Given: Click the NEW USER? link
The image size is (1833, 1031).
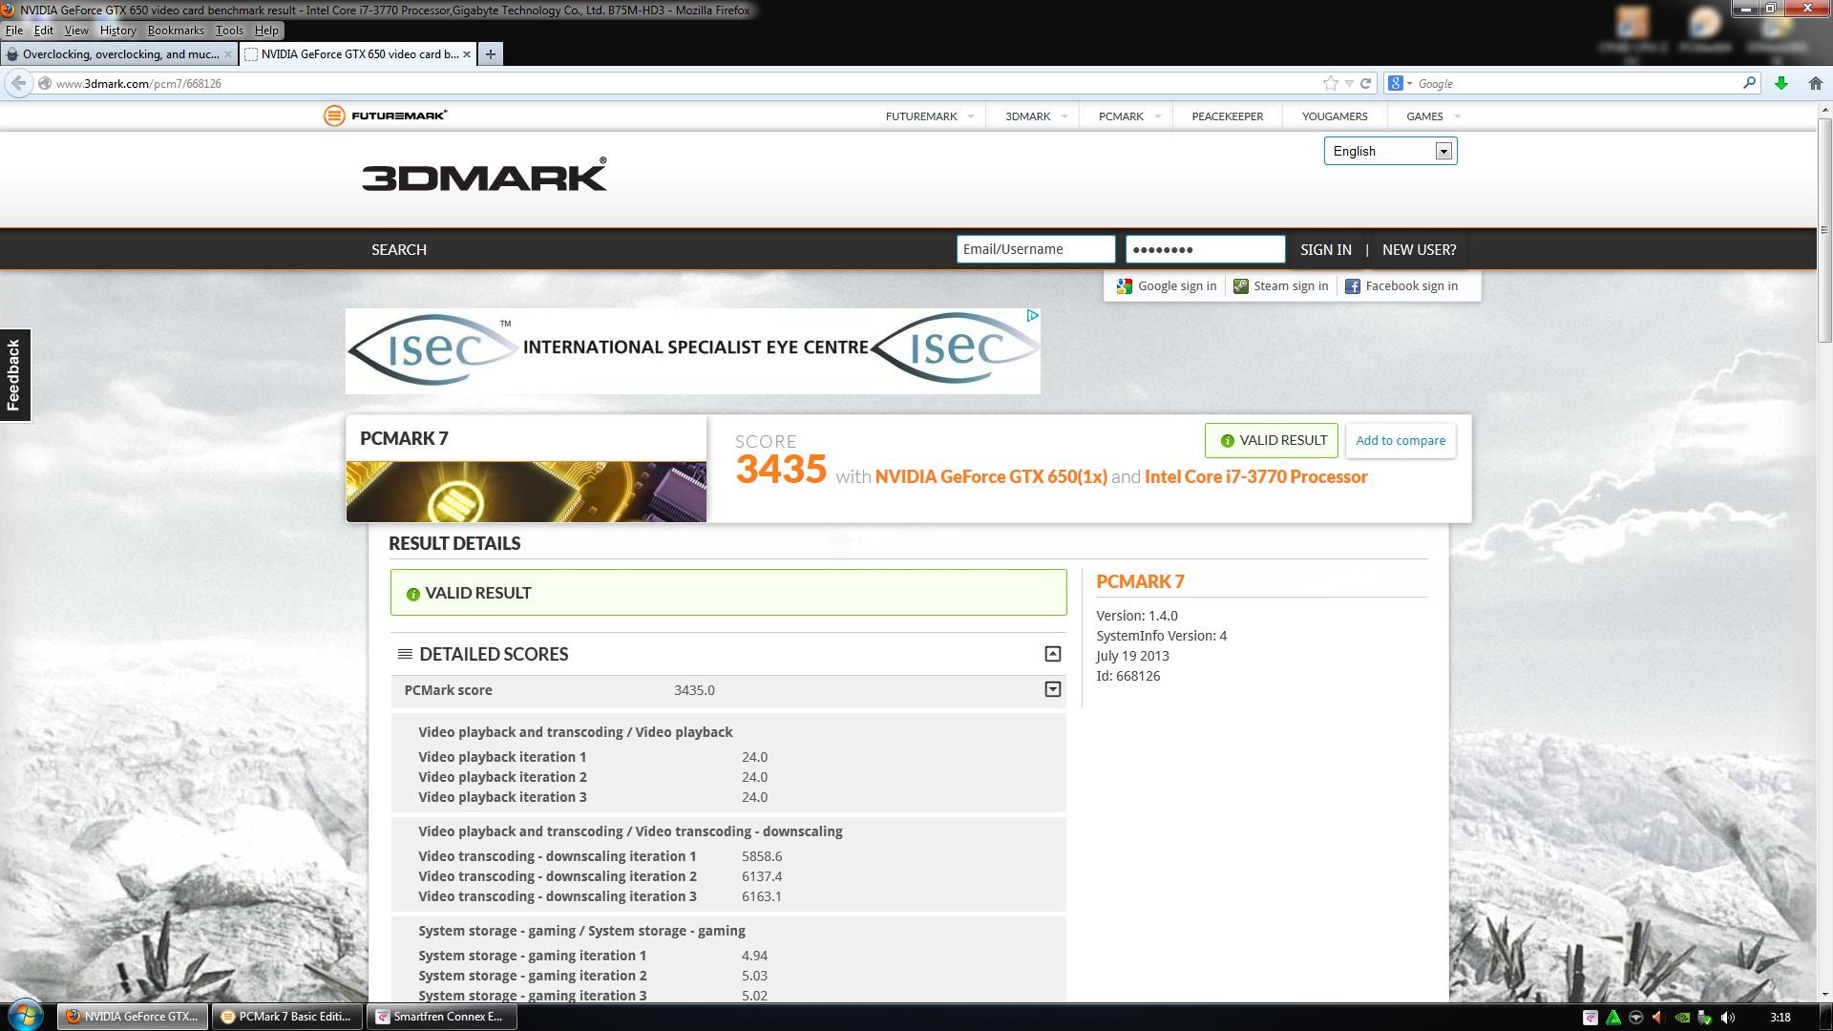Looking at the screenshot, I should (x=1420, y=249).
